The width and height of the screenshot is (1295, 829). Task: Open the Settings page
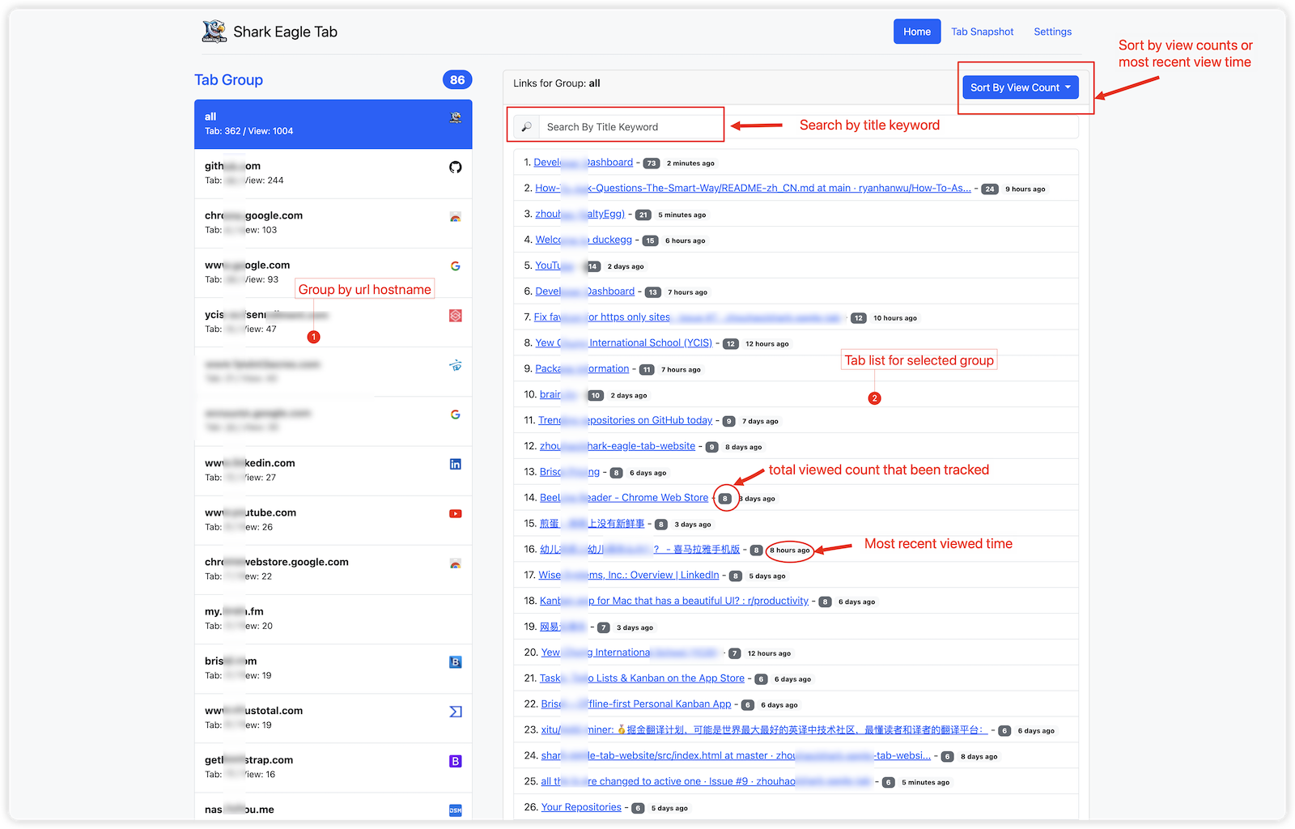point(1052,32)
